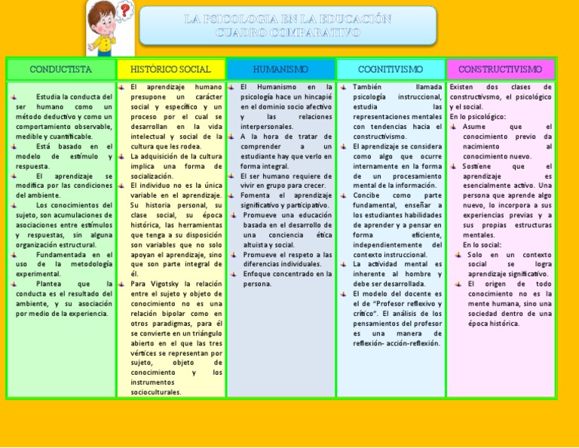Image resolution: width=579 pixels, height=448 pixels.
Task: Click the text 'conocimiento nuevo.'
Action: pyautogui.click(x=497, y=156)
